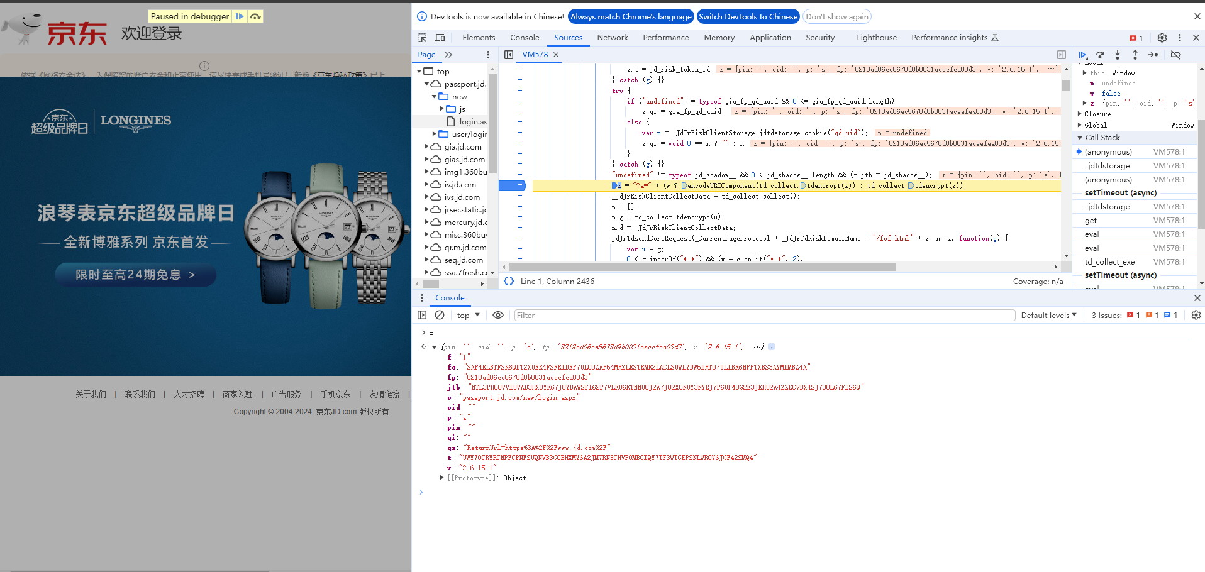Expand the js folder

click(441, 109)
